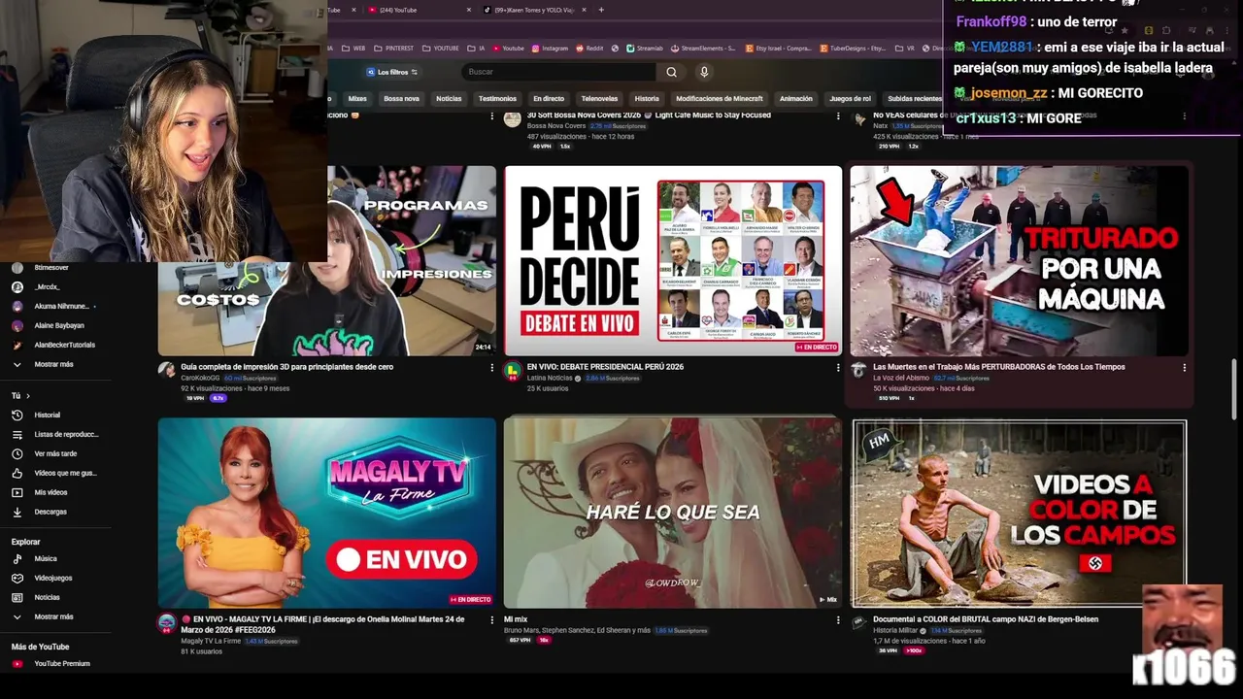
Task: Select the Telenovelas filter chip
Action: point(599,98)
